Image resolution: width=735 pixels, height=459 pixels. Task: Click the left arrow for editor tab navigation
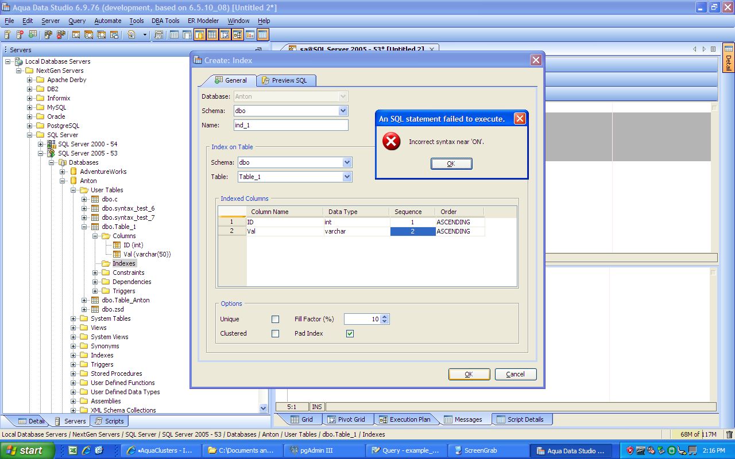(x=695, y=49)
